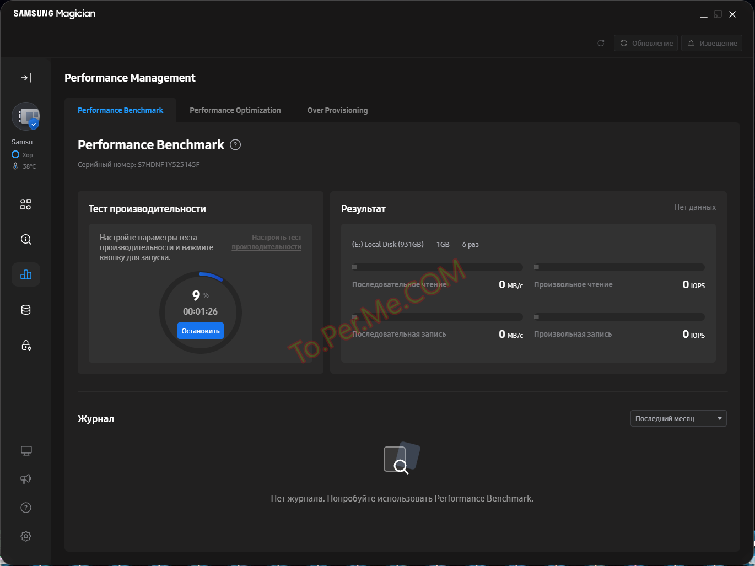
Task: Click the monitor icon in lower sidebar
Action: point(26,451)
